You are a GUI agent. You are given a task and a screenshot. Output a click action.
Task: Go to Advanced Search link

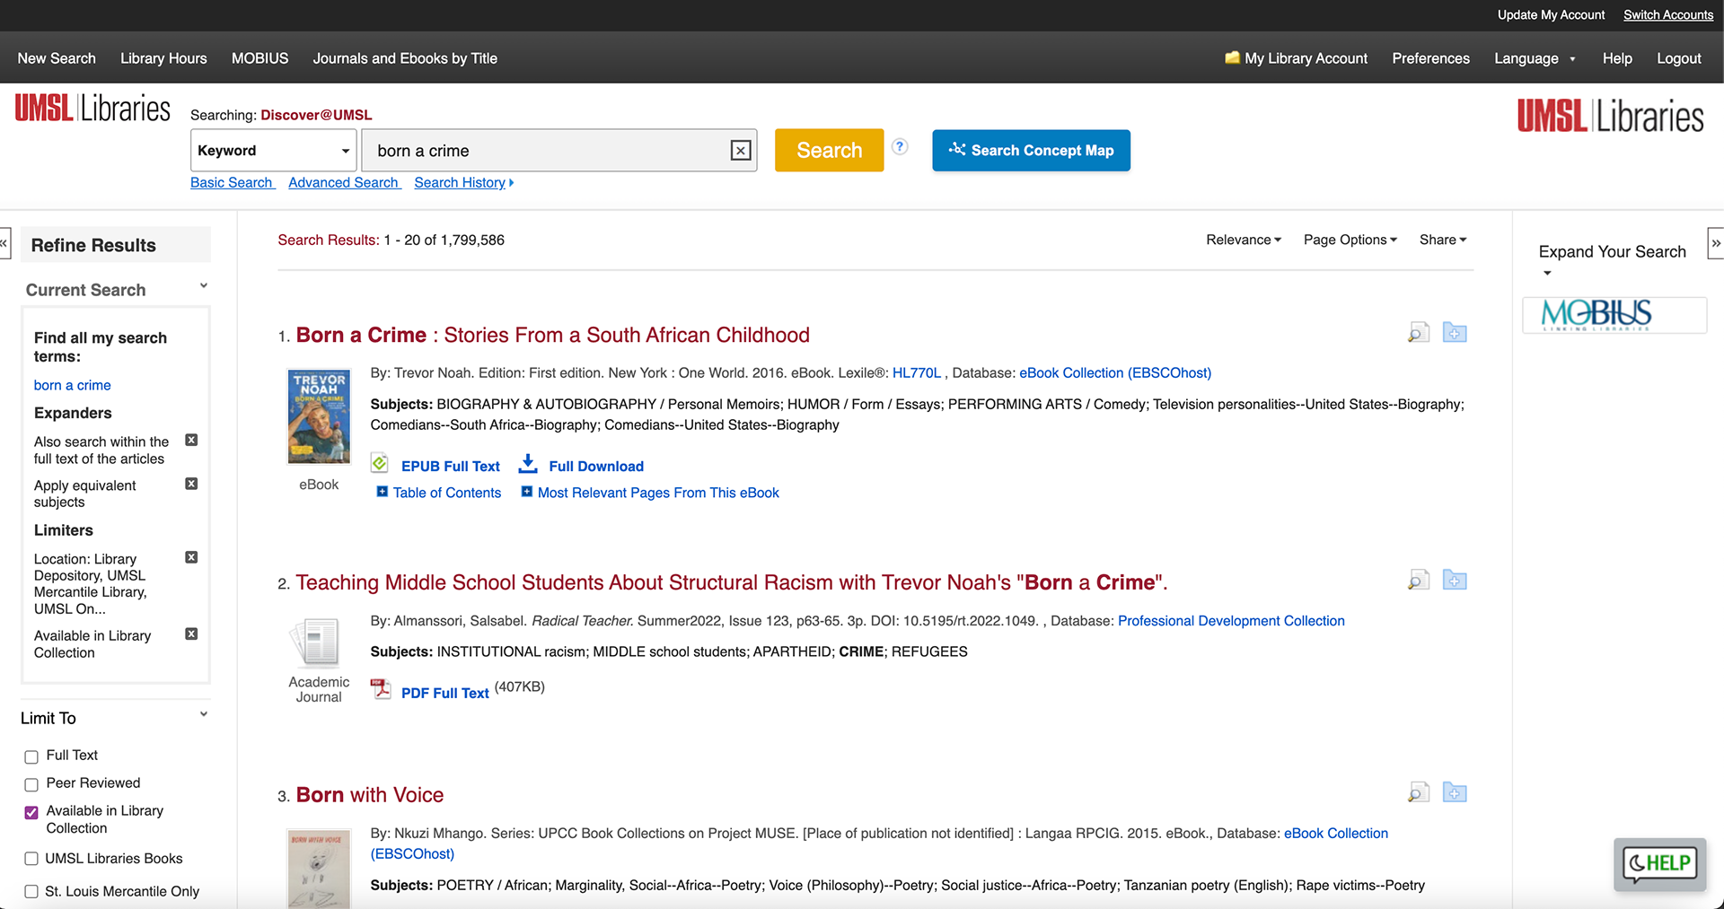click(x=345, y=182)
